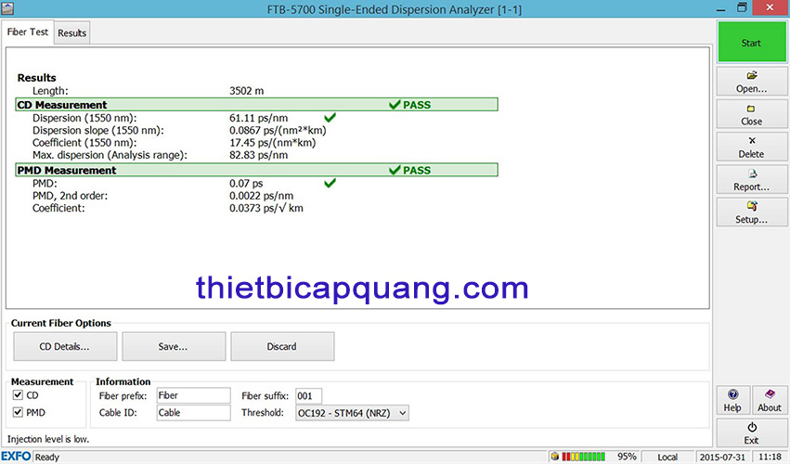Exit the application via power icon
Viewport: 790px width, 464px height.
pos(751,433)
